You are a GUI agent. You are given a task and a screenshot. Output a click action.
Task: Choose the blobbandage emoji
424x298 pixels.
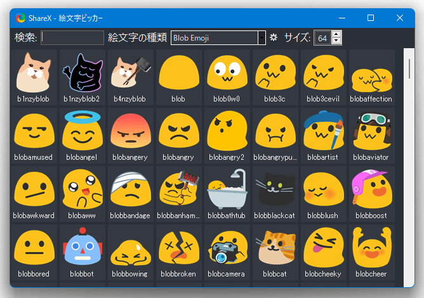click(x=131, y=194)
